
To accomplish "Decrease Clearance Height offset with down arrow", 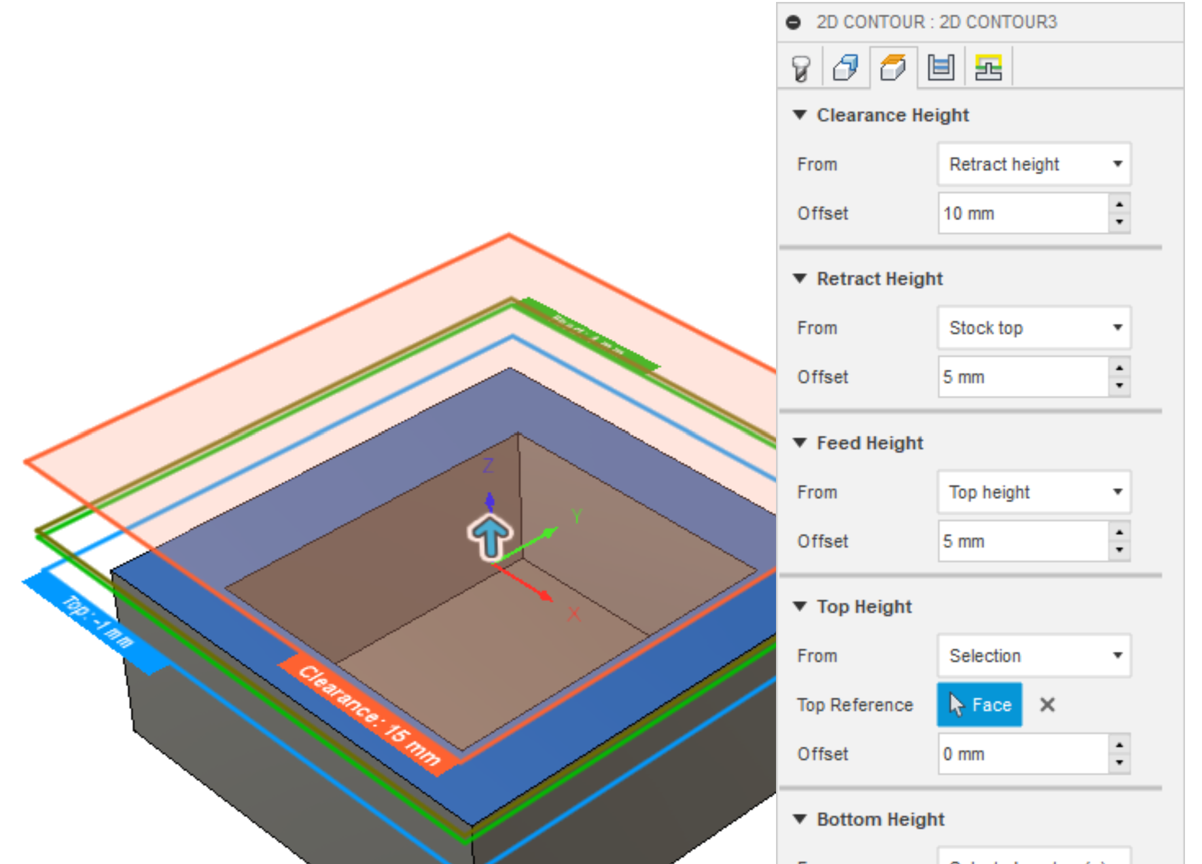I will pyautogui.click(x=1120, y=223).
